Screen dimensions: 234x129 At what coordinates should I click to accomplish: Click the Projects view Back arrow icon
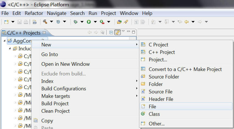point(90,32)
